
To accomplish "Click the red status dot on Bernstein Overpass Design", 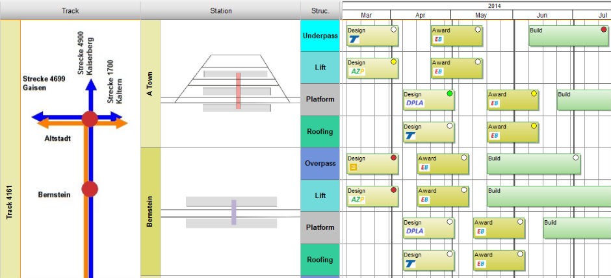I will click(393, 158).
